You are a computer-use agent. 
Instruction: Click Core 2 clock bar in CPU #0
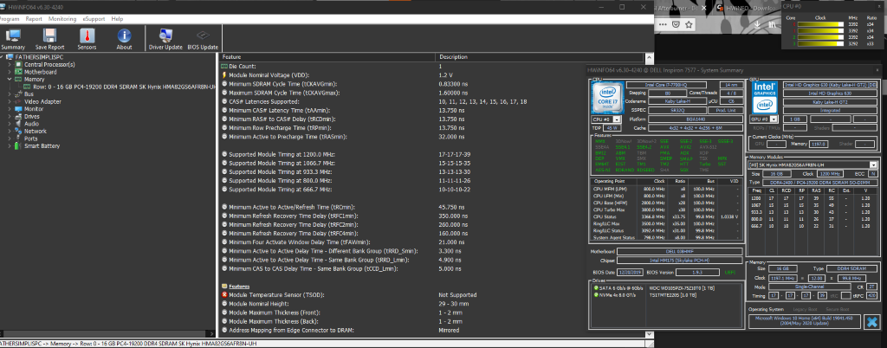[x=821, y=36]
